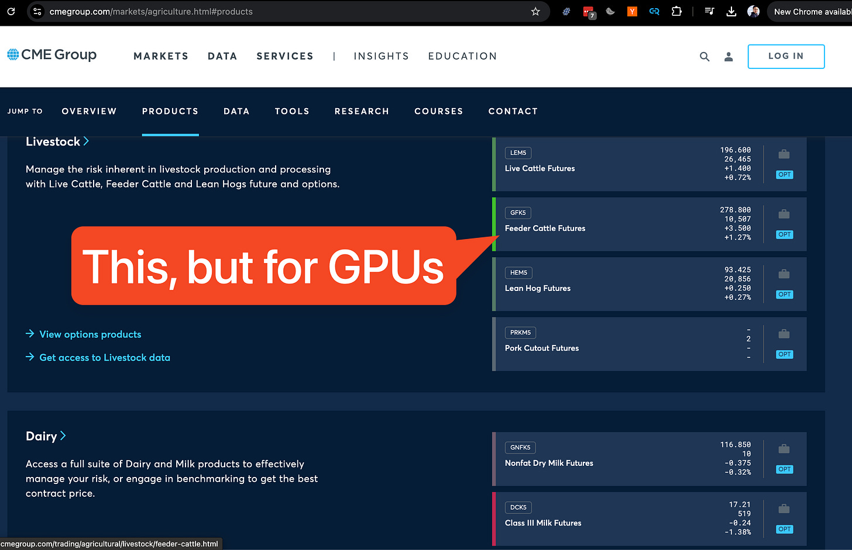The width and height of the screenshot is (852, 550).
Task: Open the Extensions puzzle-piece menu
Action: click(x=676, y=11)
